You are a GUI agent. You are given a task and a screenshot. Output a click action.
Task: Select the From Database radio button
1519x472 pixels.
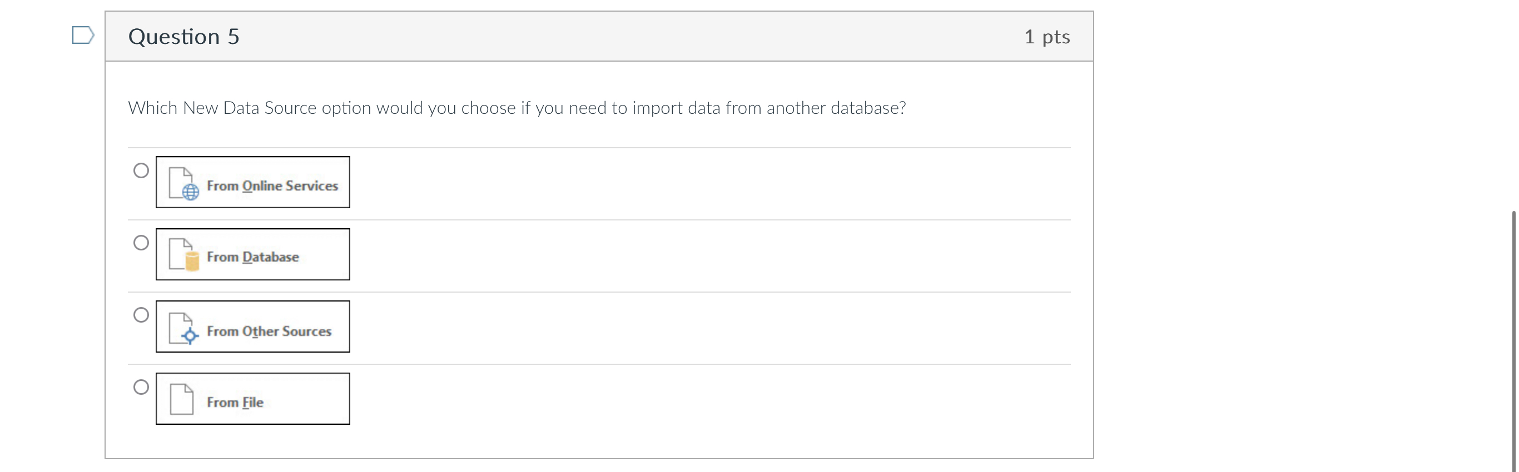(x=141, y=243)
